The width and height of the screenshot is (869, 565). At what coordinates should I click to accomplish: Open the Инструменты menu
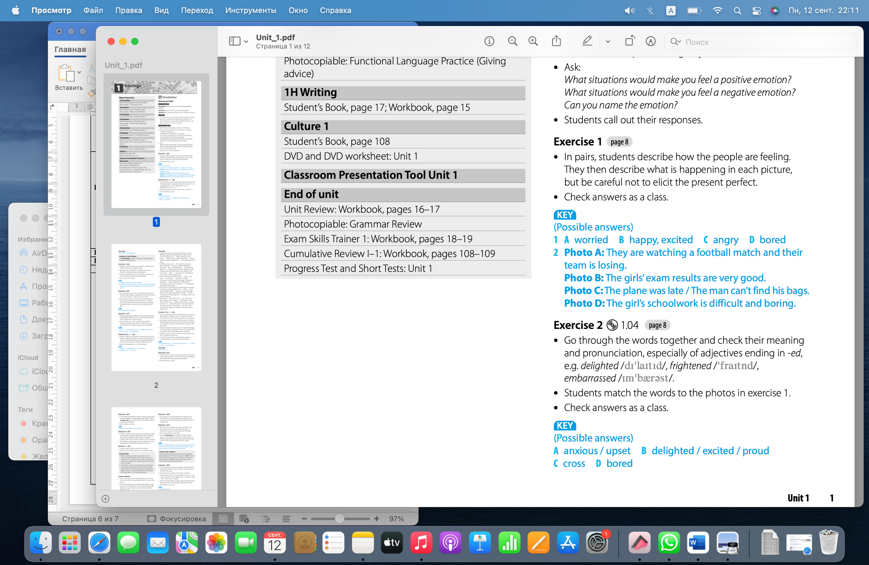click(x=250, y=11)
